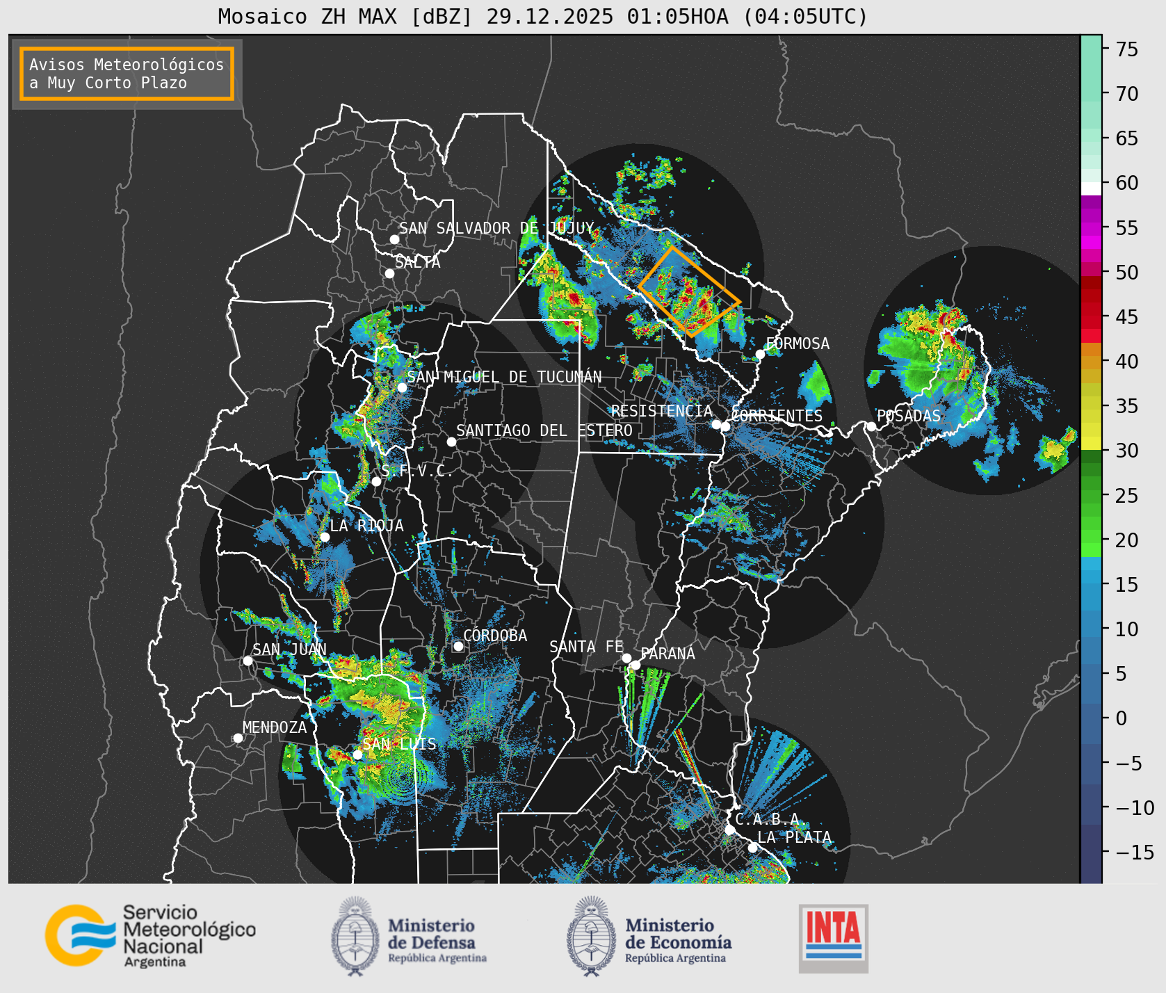This screenshot has height=993, width=1166.
Task: Click the −15 dBZ colorbar label
Action: (1135, 852)
